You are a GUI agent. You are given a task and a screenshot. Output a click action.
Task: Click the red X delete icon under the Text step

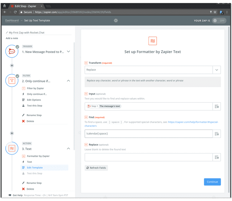23,189
